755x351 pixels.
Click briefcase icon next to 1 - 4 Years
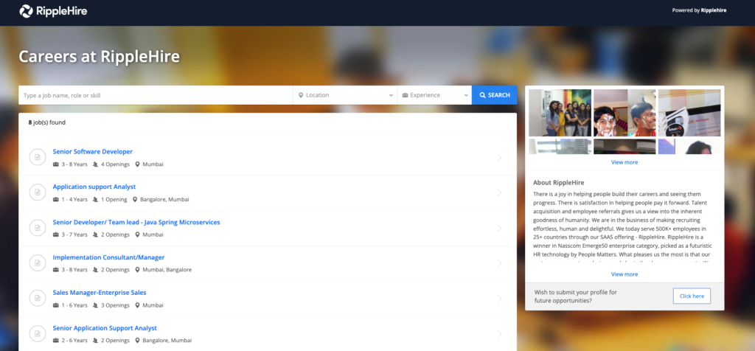tap(56, 199)
